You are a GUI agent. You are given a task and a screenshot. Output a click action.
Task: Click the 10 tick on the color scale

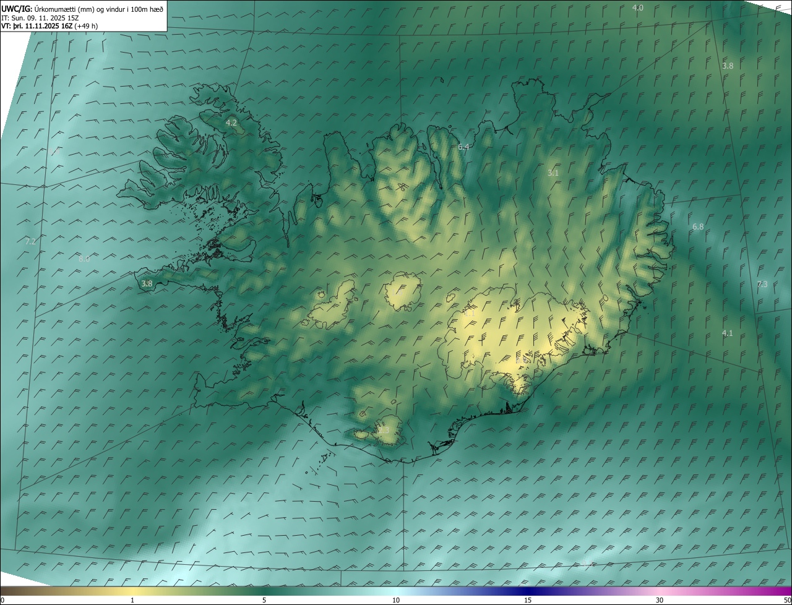click(x=396, y=600)
